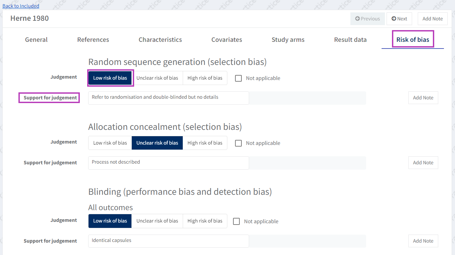Open the Result data tab
Image resolution: width=455 pixels, height=255 pixels.
coord(350,39)
